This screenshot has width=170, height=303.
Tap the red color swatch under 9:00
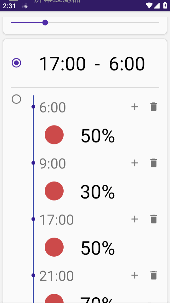coord(54,191)
